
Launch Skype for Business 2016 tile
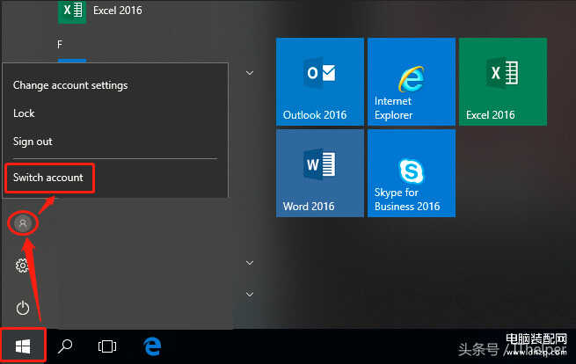coord(412,173)
